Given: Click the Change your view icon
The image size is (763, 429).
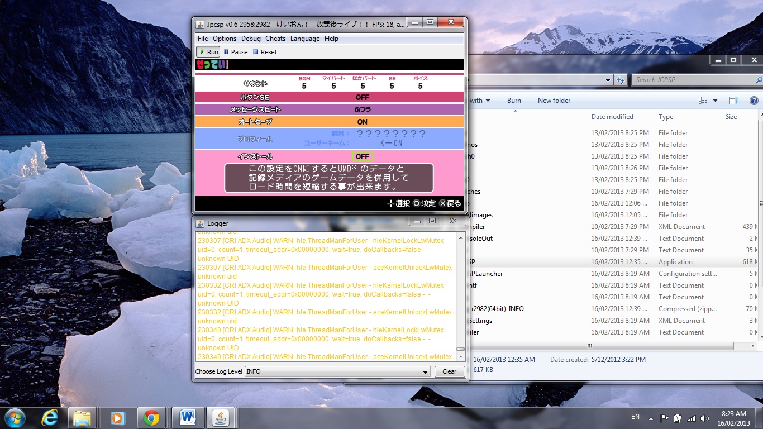Looking at the screenshot, I should [703, 101].
